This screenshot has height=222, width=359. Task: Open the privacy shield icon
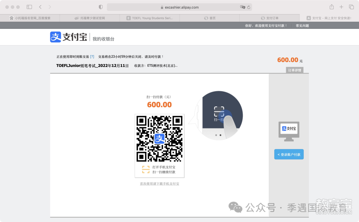(100, 7)
